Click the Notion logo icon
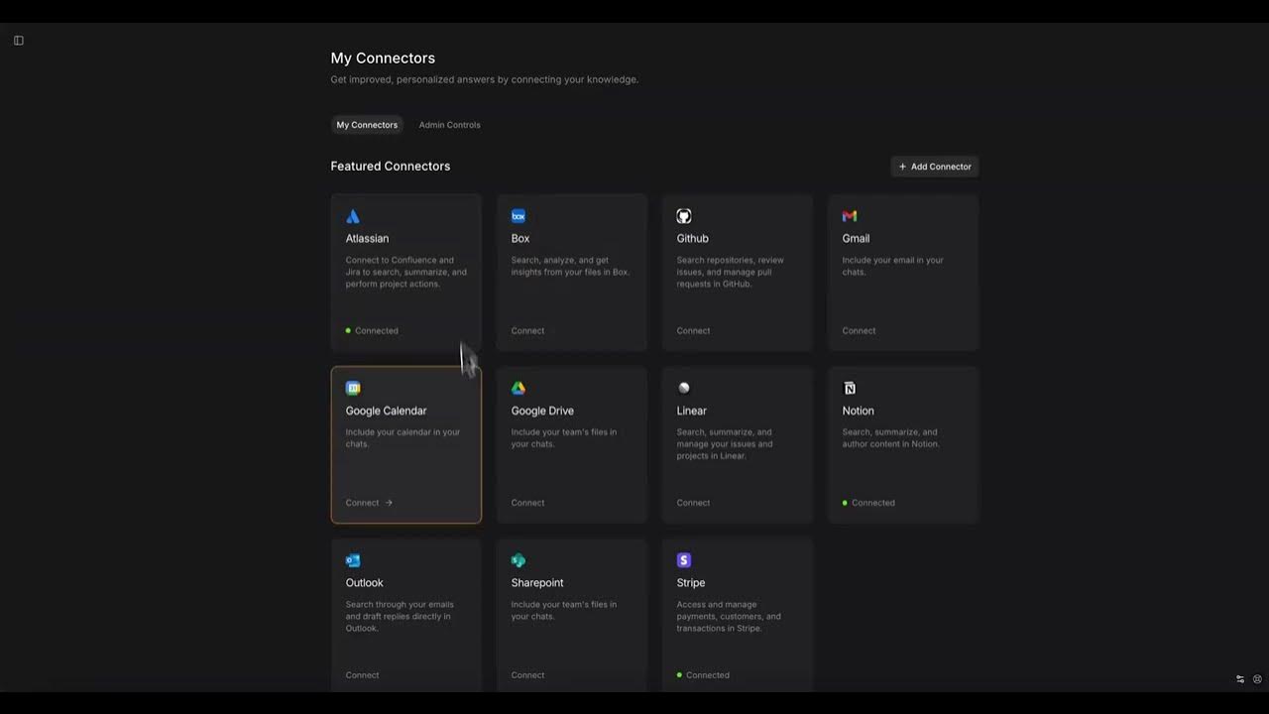 point(850,389)
